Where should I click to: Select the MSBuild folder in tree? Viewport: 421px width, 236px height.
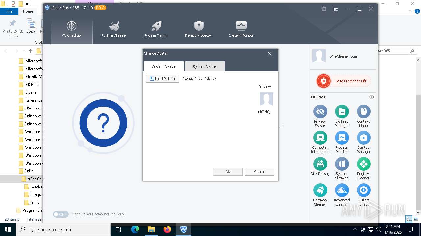pyautogui.click(x=32, y=85)
